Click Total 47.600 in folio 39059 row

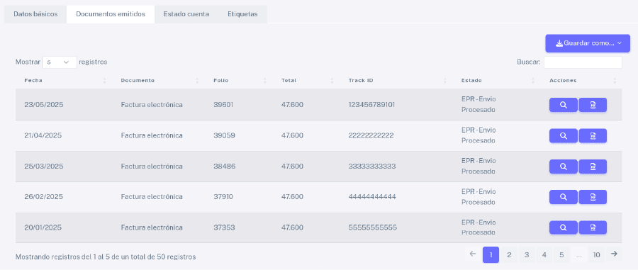tap(292, 136)
